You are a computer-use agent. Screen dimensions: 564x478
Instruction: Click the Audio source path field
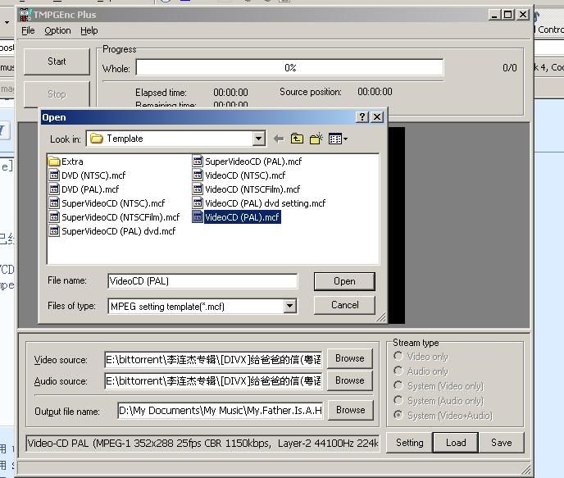(213, 381)
